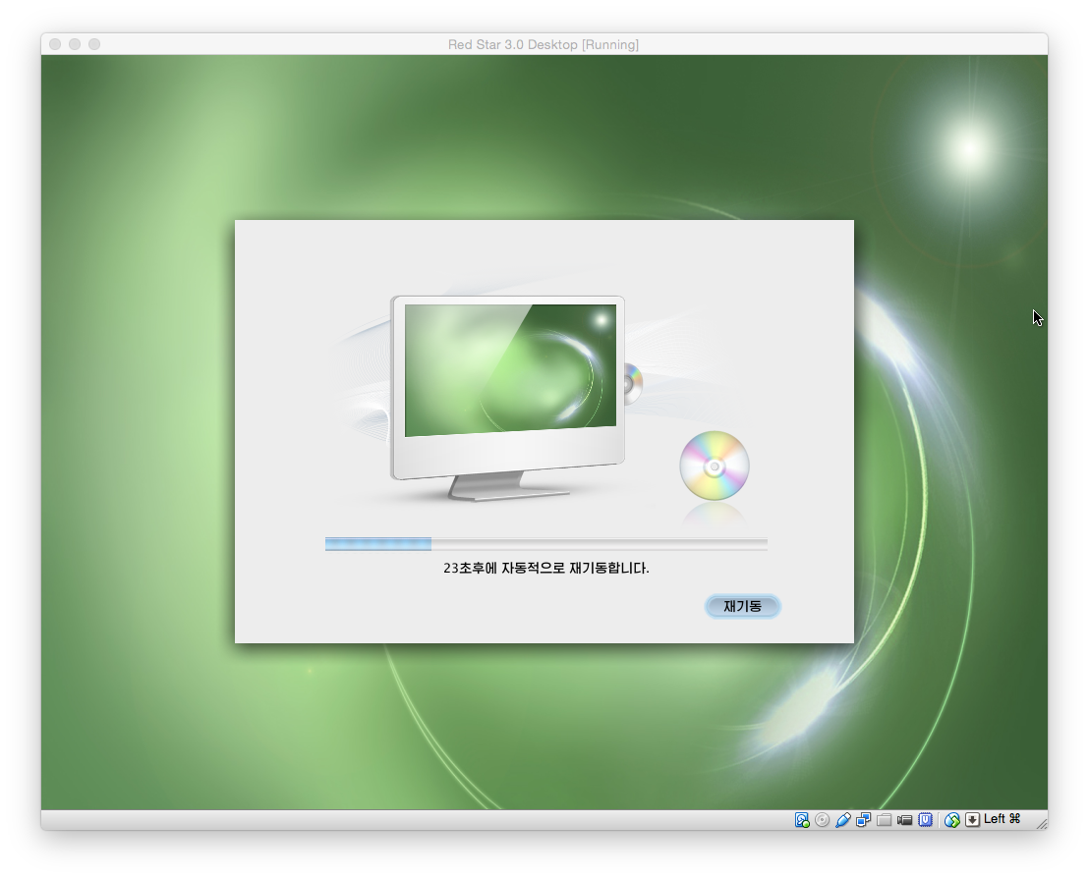Click the 23초후에 자동적으로 재기동합니다 message
The width and height of the screenshot is (1089, 879).
point(545,568)
